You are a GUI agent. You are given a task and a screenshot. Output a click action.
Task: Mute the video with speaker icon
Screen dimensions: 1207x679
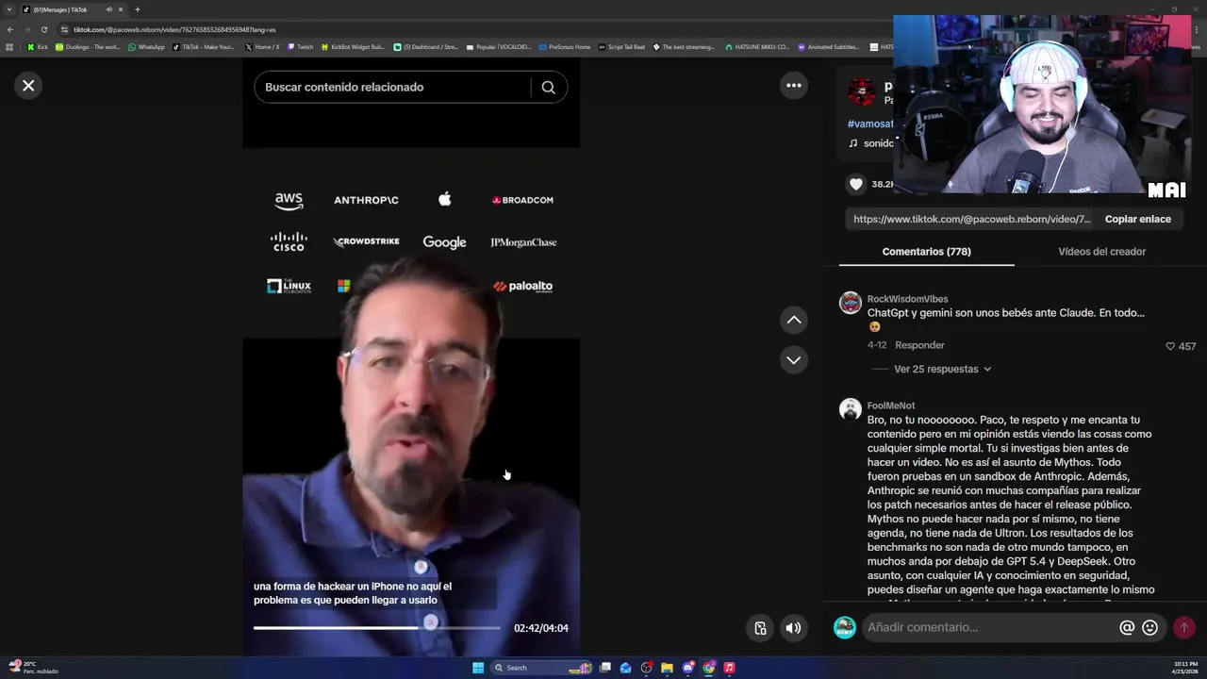794,628
